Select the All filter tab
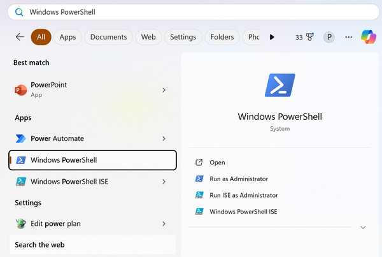This screenshot has width=382, height=257. point(41,37)
